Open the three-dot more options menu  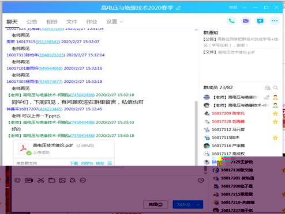click(x=275, y=21)
